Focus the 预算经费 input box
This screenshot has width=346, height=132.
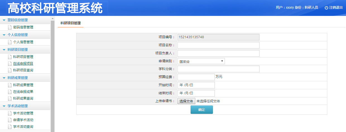pyautogui.click(x=196, y=77)
